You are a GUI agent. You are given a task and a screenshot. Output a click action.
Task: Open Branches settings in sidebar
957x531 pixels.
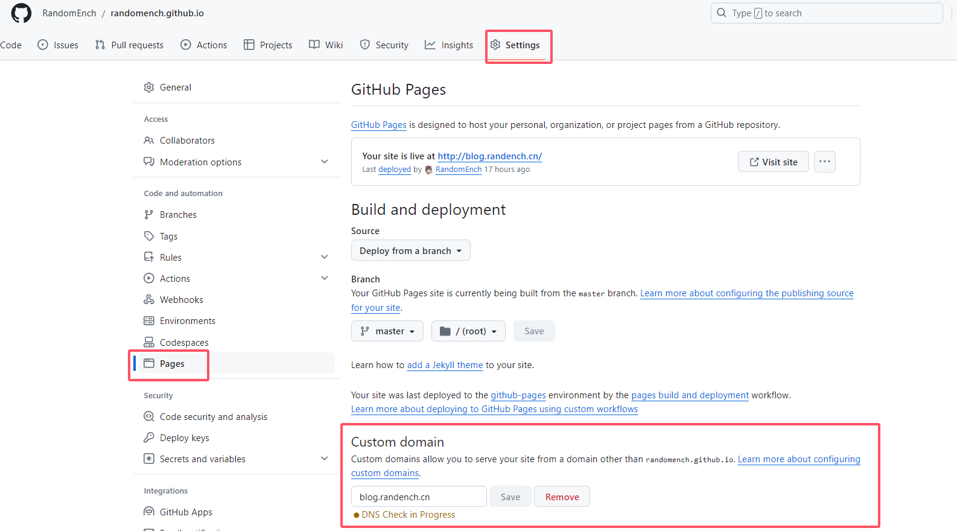(178, 215)
